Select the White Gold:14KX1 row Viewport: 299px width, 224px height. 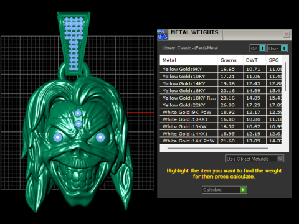(221, 134)
